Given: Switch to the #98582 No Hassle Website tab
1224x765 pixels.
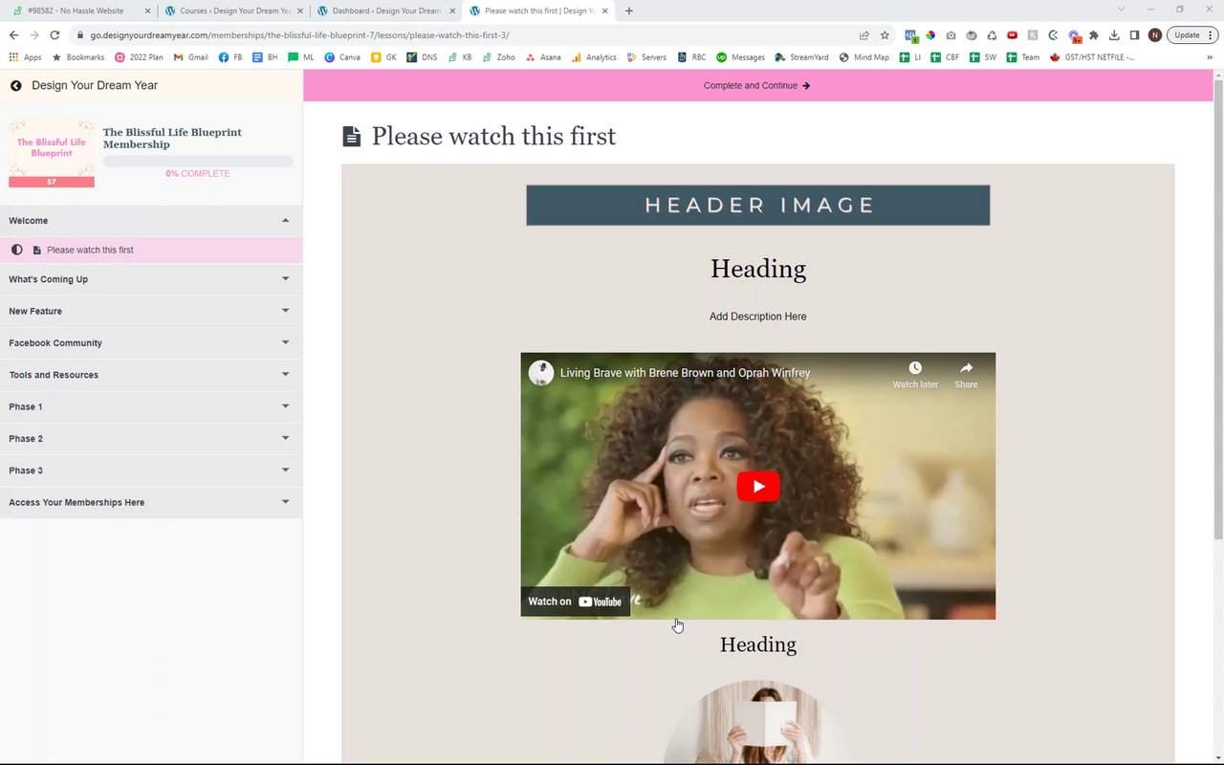Looking at the screenshot, I should [x=80, y=11].
